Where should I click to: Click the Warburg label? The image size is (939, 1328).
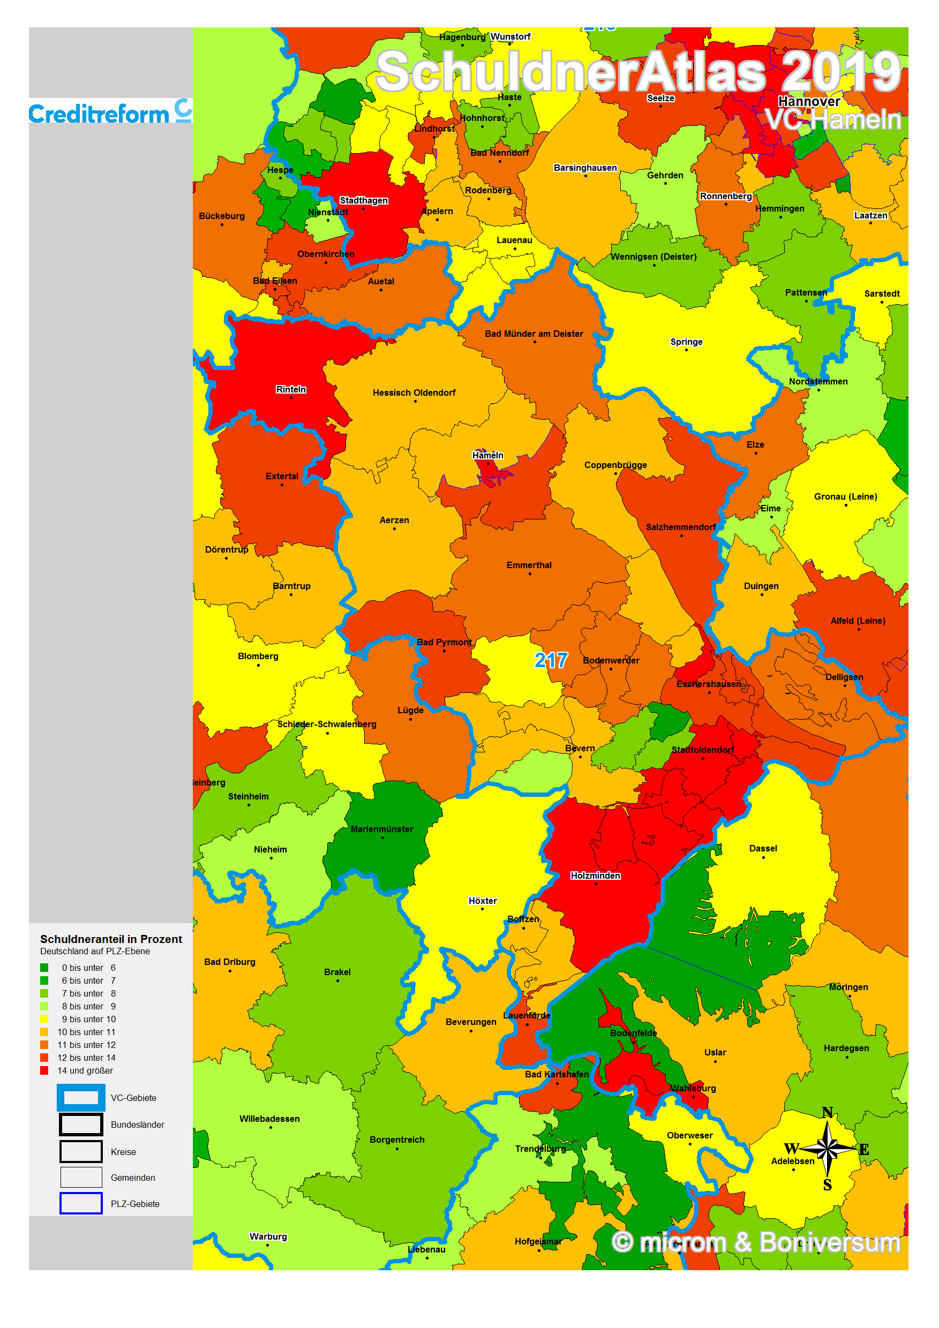268,1236
